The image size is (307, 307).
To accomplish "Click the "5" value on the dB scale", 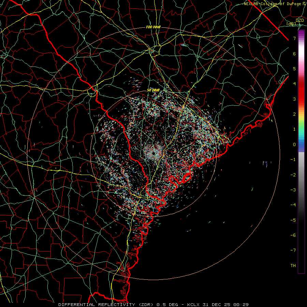I will [294, 69].
